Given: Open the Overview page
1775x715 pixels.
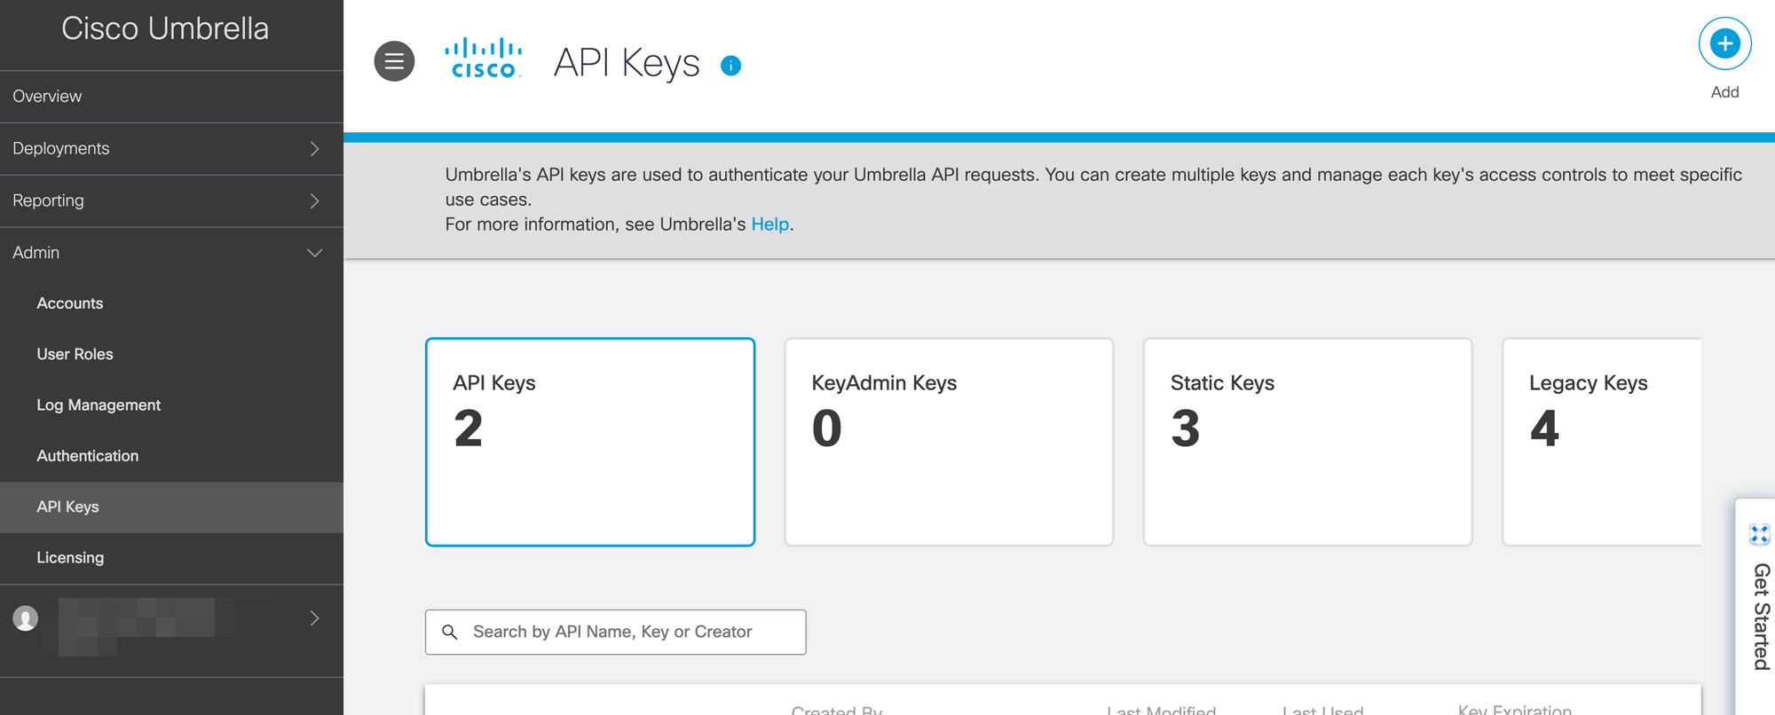Looking at the screenshot, I should [x=47, y=96].
